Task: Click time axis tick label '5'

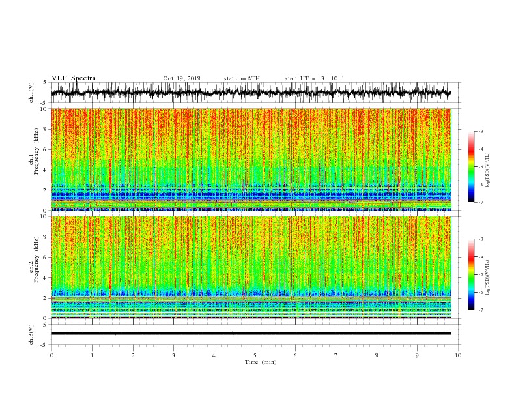Action: (x=255, y=355)
